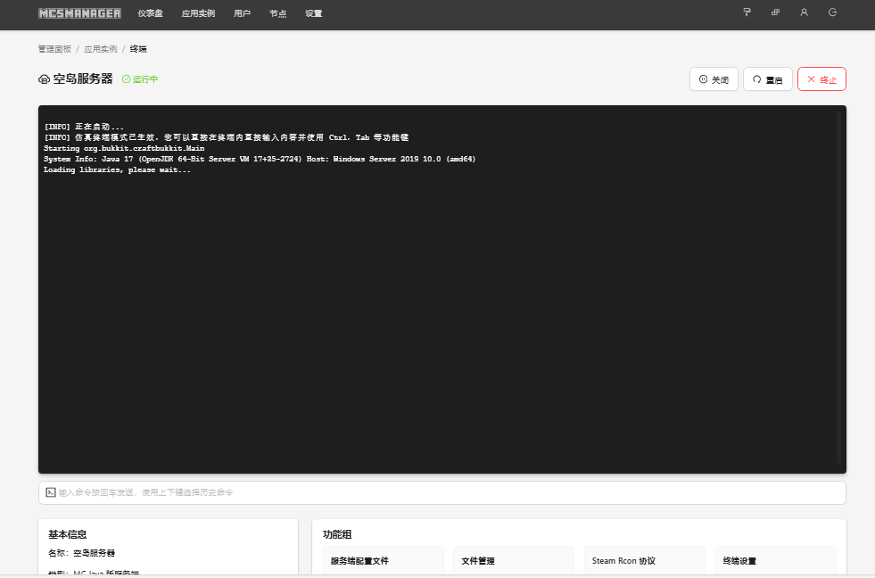This screenshot has height=578, width=875.
Task: Click the 重启 restart button
Action: [x=767, y=79]
